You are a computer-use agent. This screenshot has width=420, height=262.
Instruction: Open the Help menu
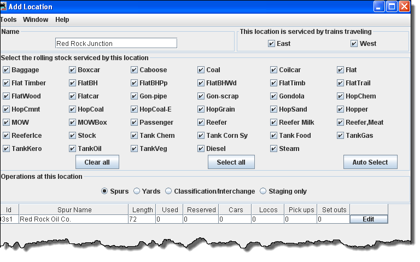[62, 20]
